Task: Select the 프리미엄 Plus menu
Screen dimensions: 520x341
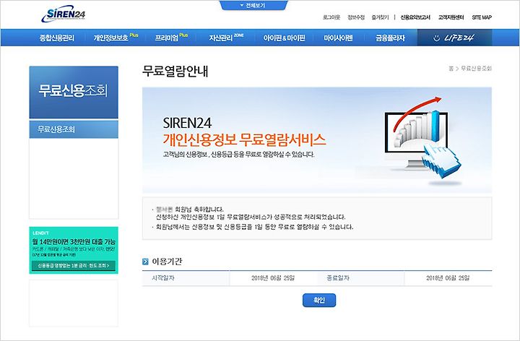Action: 171,38
